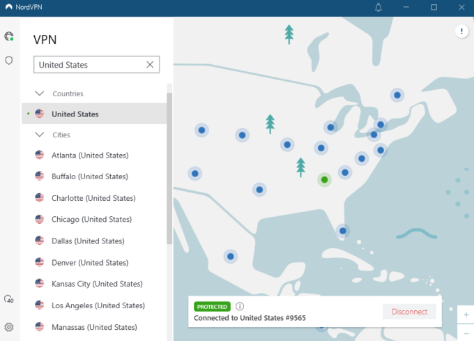
Task: Click the United States search input field
Action: (96, 64)
